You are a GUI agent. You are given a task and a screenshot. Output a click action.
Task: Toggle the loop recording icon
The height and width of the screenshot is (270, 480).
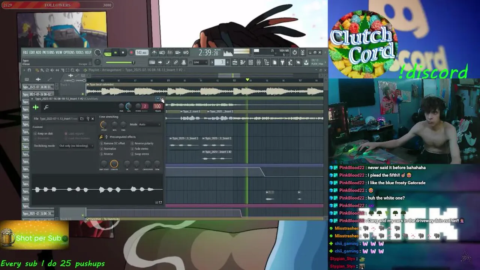(186, 52)
